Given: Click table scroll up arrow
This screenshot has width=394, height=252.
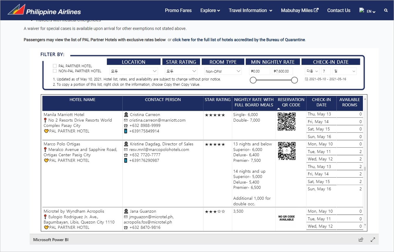Looking at the screenshot, I should tap(365, 99).
